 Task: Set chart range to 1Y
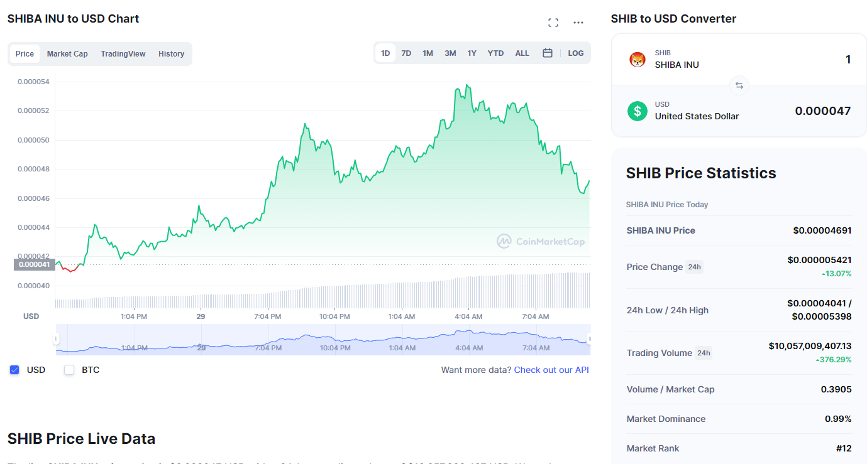pos(472,53)
